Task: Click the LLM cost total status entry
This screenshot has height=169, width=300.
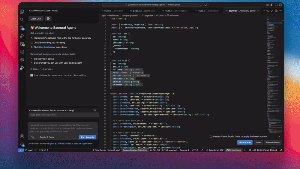Action: point(263,150)
